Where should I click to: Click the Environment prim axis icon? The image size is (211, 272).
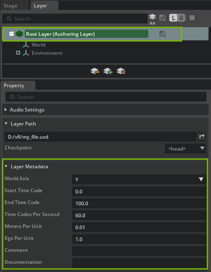(x=26, y=53)
